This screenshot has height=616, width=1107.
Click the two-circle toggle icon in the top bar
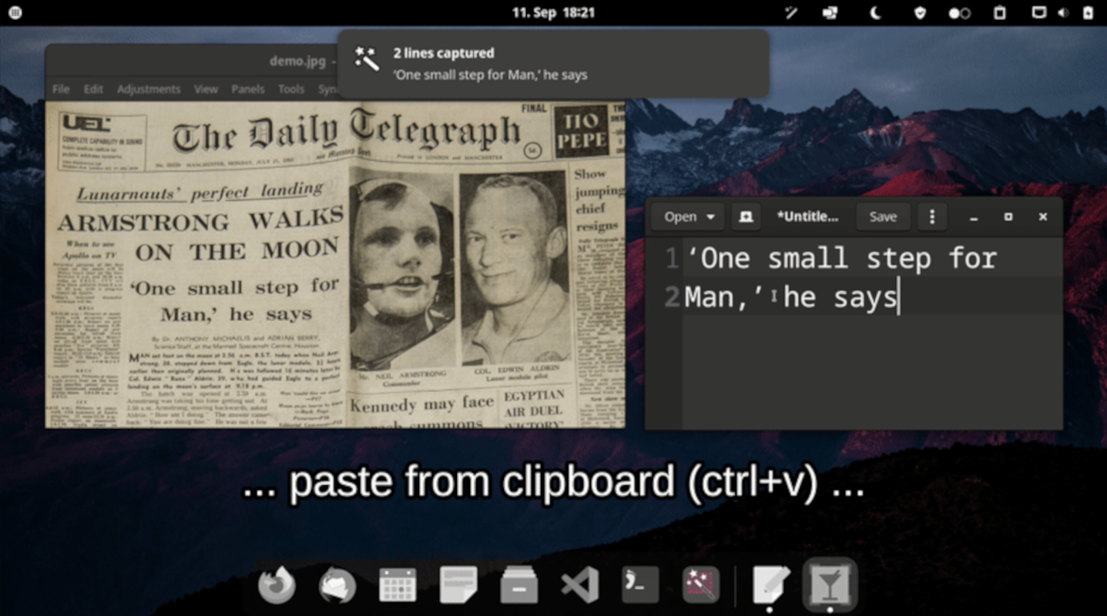[959, 13]
